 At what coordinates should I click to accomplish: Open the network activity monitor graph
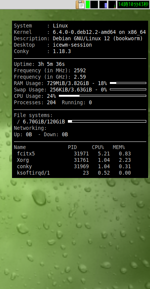(112, 5)
